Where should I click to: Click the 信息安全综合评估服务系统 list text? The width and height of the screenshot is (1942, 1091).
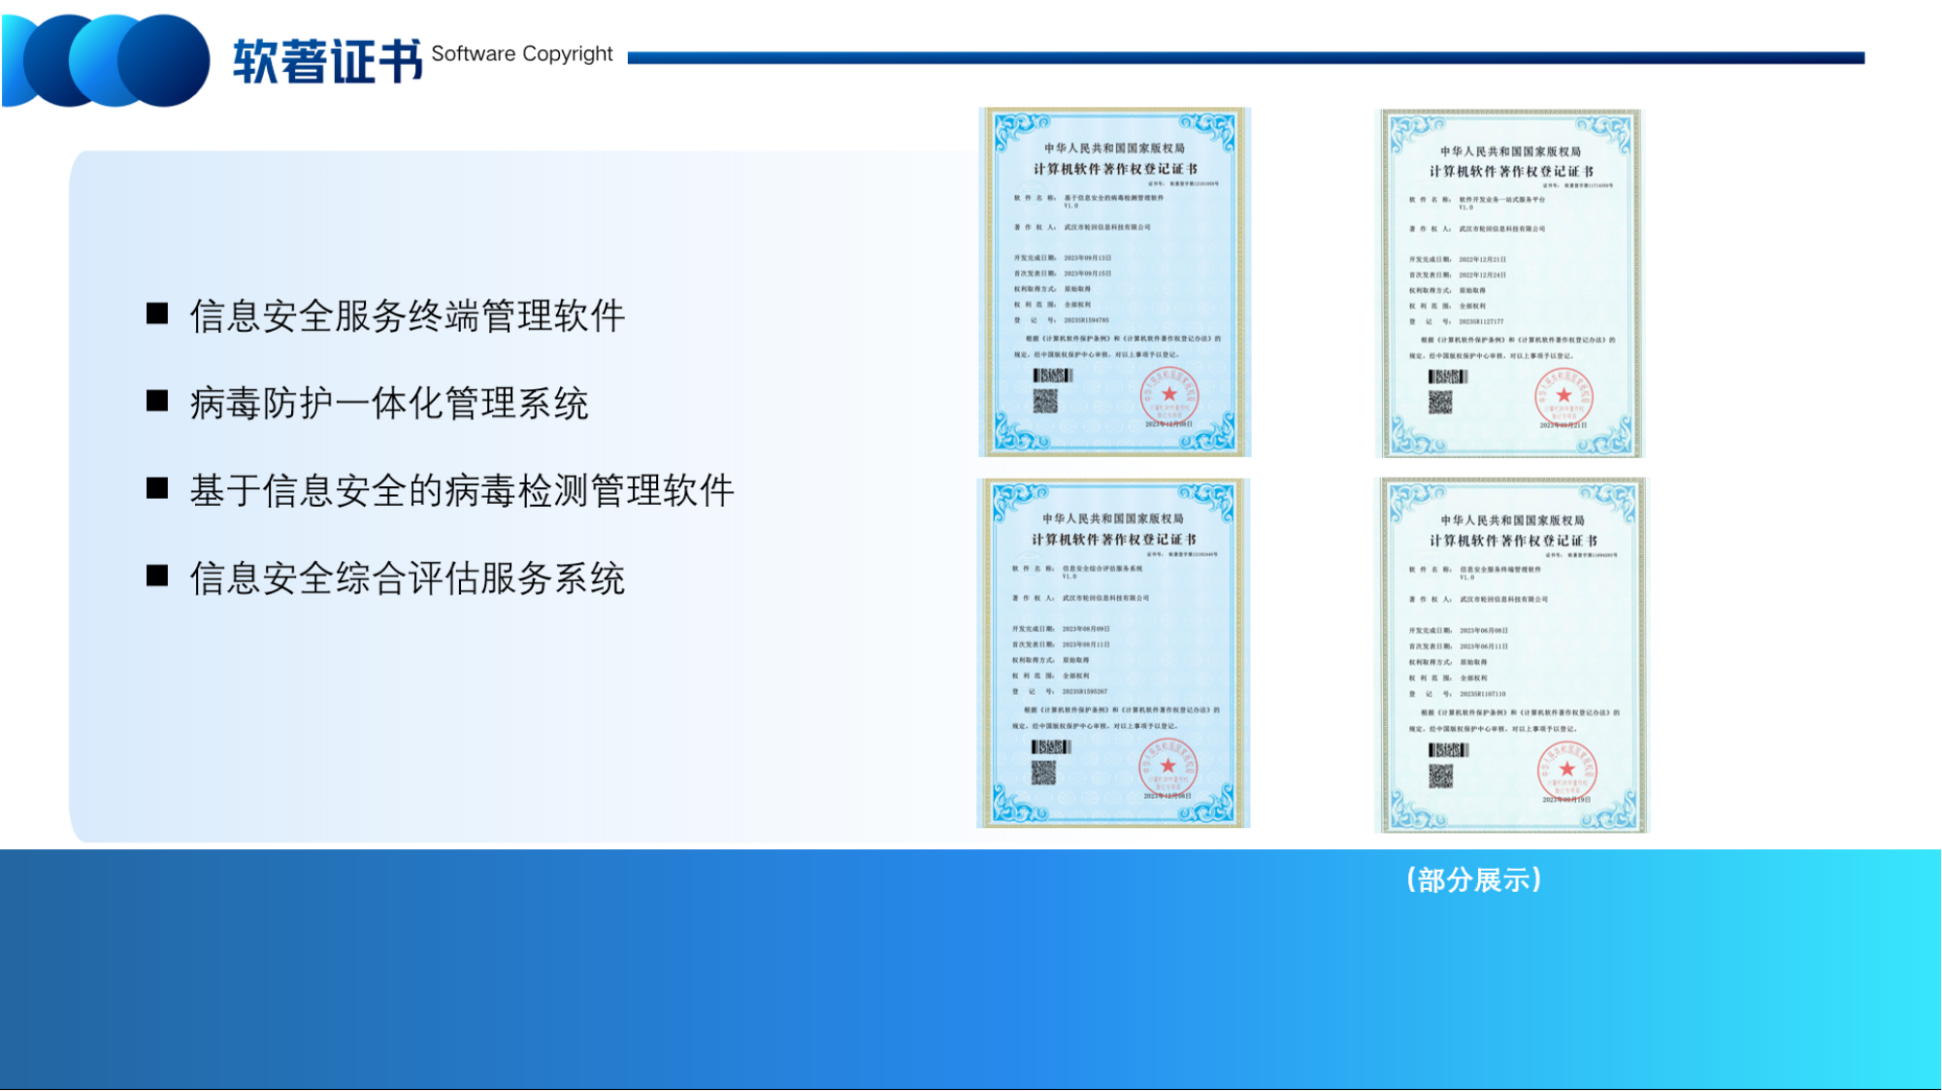pos(408,579)
